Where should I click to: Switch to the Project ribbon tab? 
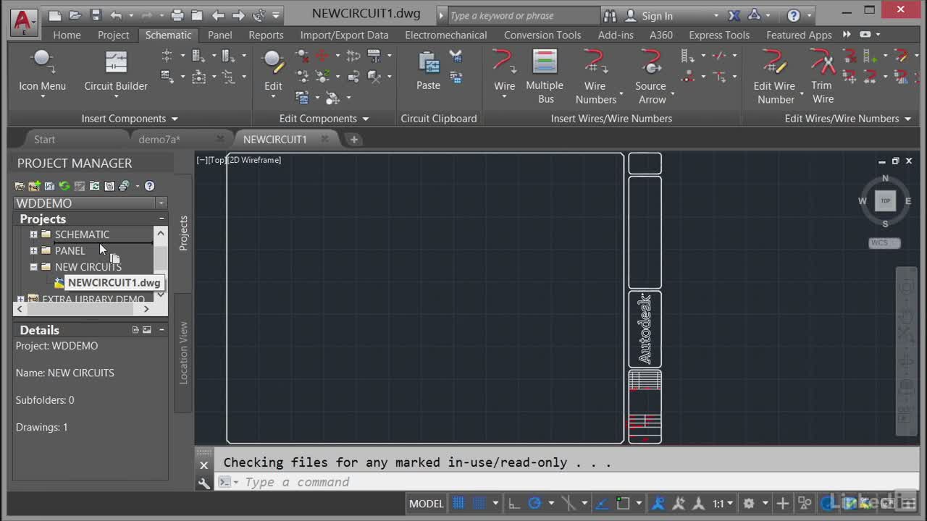tap(114, 35)
